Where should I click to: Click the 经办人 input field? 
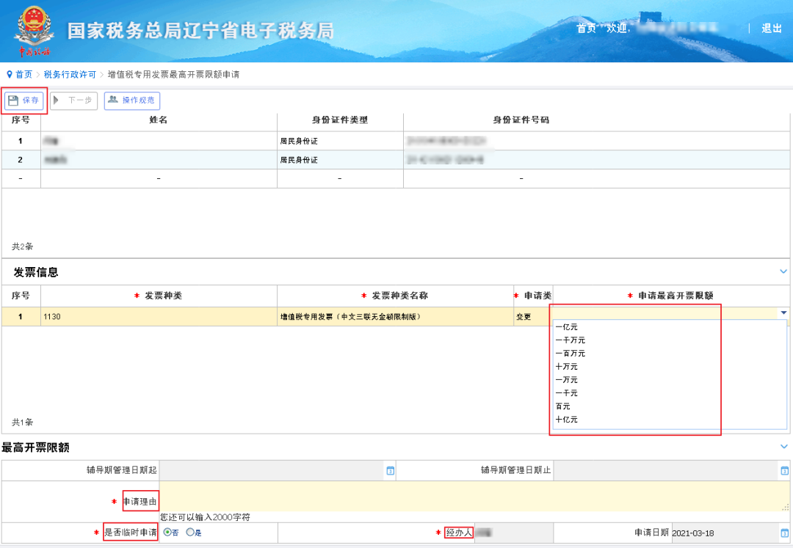coord(513,533)
